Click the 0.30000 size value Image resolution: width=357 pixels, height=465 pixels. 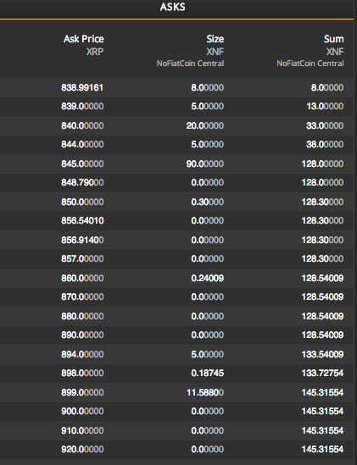(207, 202)
